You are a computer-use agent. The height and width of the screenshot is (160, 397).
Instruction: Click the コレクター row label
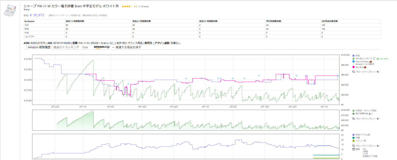pyautogui.click(x=30, y=36)
